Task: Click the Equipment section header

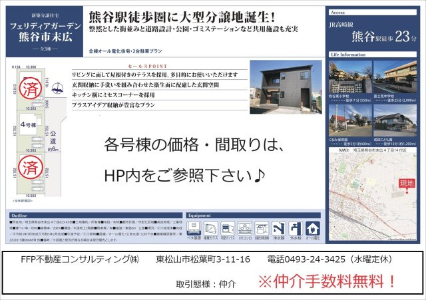Action: point(253,216)
